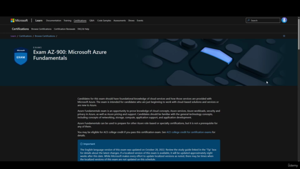Click the Microsoft logo
Image resolution: width=300 pixels, height=169 pixels.
click(x=19, y=21)
